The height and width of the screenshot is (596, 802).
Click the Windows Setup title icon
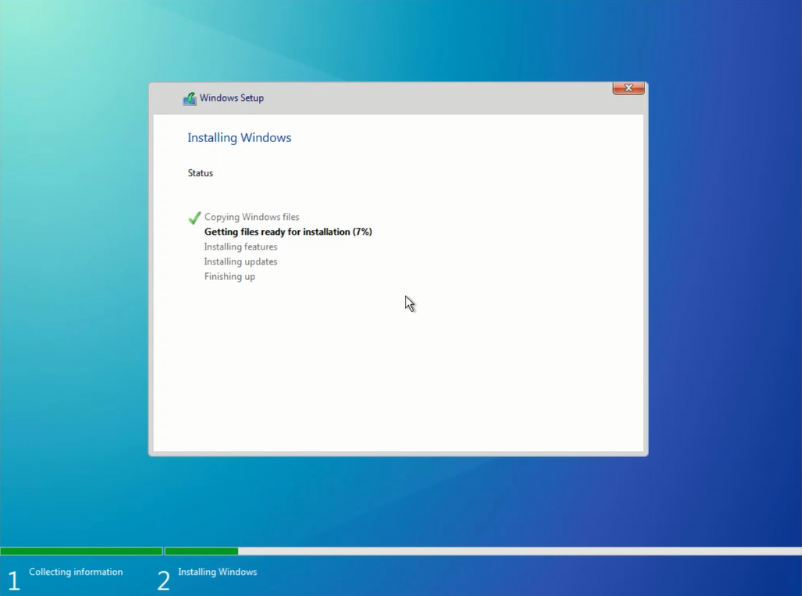pos(190,98)
